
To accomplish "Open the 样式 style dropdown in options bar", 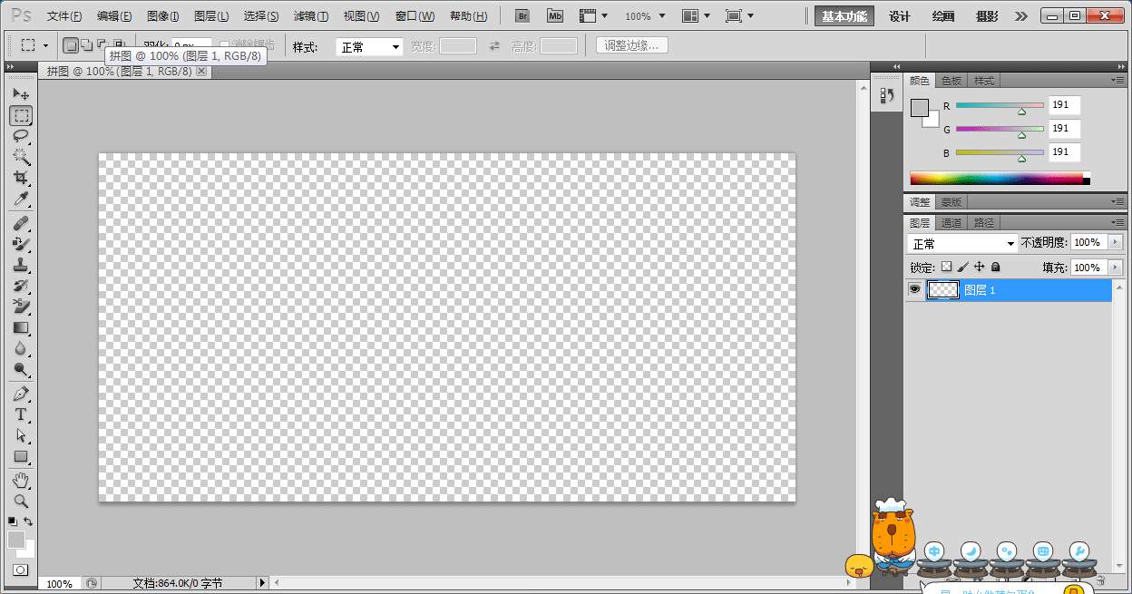I will coord(369,47).
